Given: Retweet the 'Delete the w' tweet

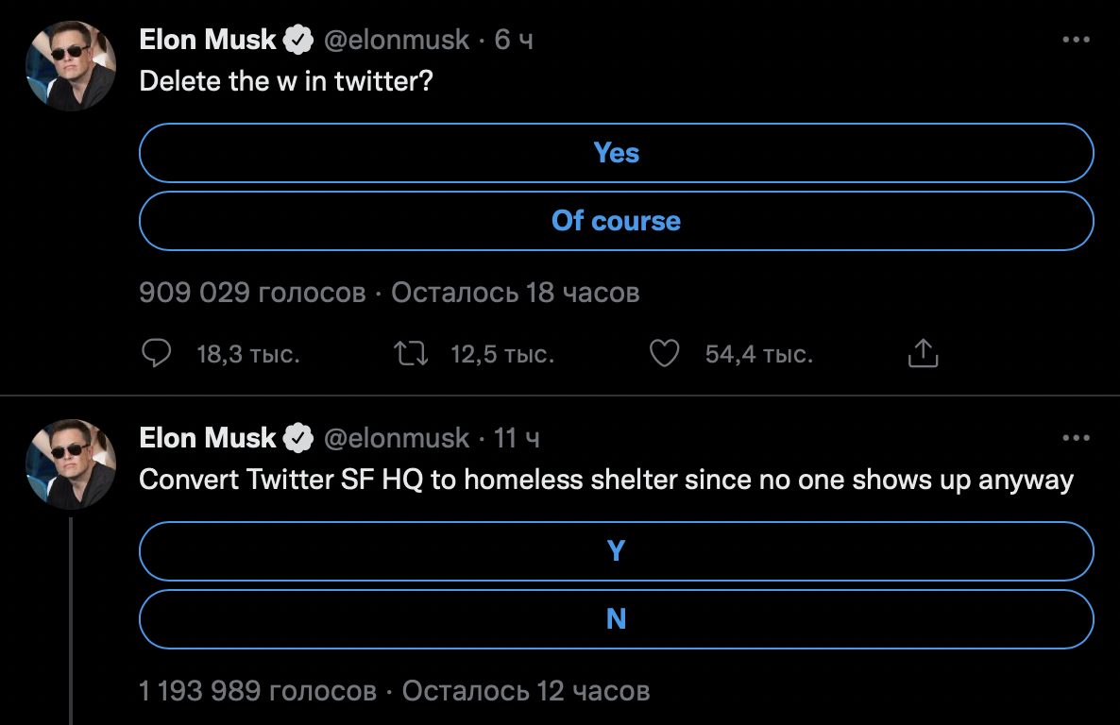Looking at the screenshot, I should (411, 354).
